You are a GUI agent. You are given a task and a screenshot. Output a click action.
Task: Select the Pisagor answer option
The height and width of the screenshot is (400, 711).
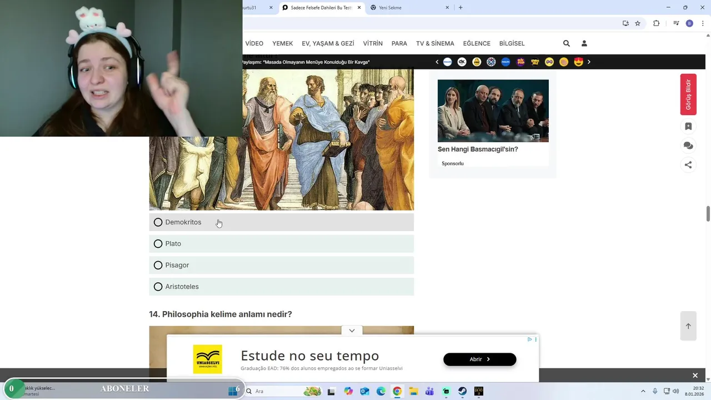pyautogui.click(x=281, y=265)
